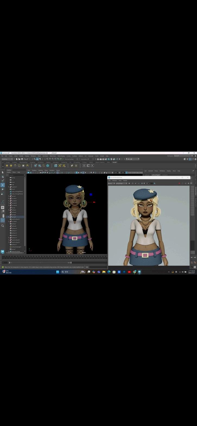Open the Modeling menu set dropdown

(7, 159)
